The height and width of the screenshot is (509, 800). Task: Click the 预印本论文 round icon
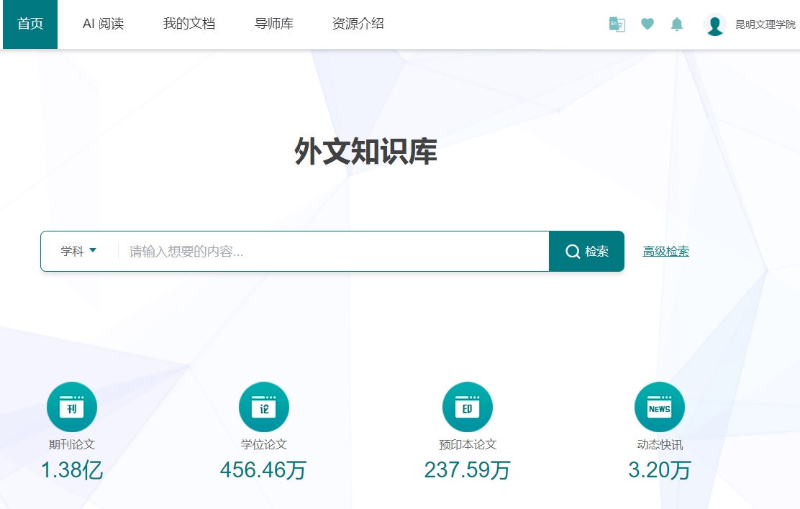point(468,407)
